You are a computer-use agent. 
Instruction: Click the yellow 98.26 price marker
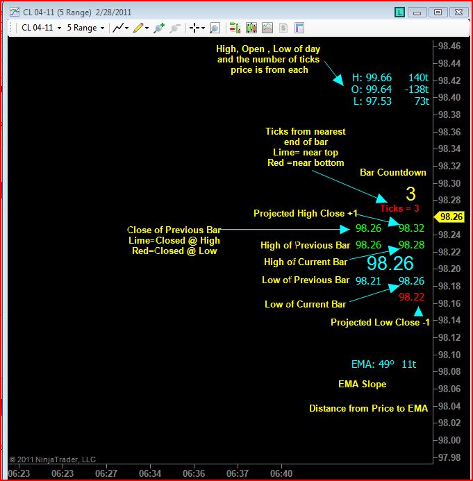(449, 217)
